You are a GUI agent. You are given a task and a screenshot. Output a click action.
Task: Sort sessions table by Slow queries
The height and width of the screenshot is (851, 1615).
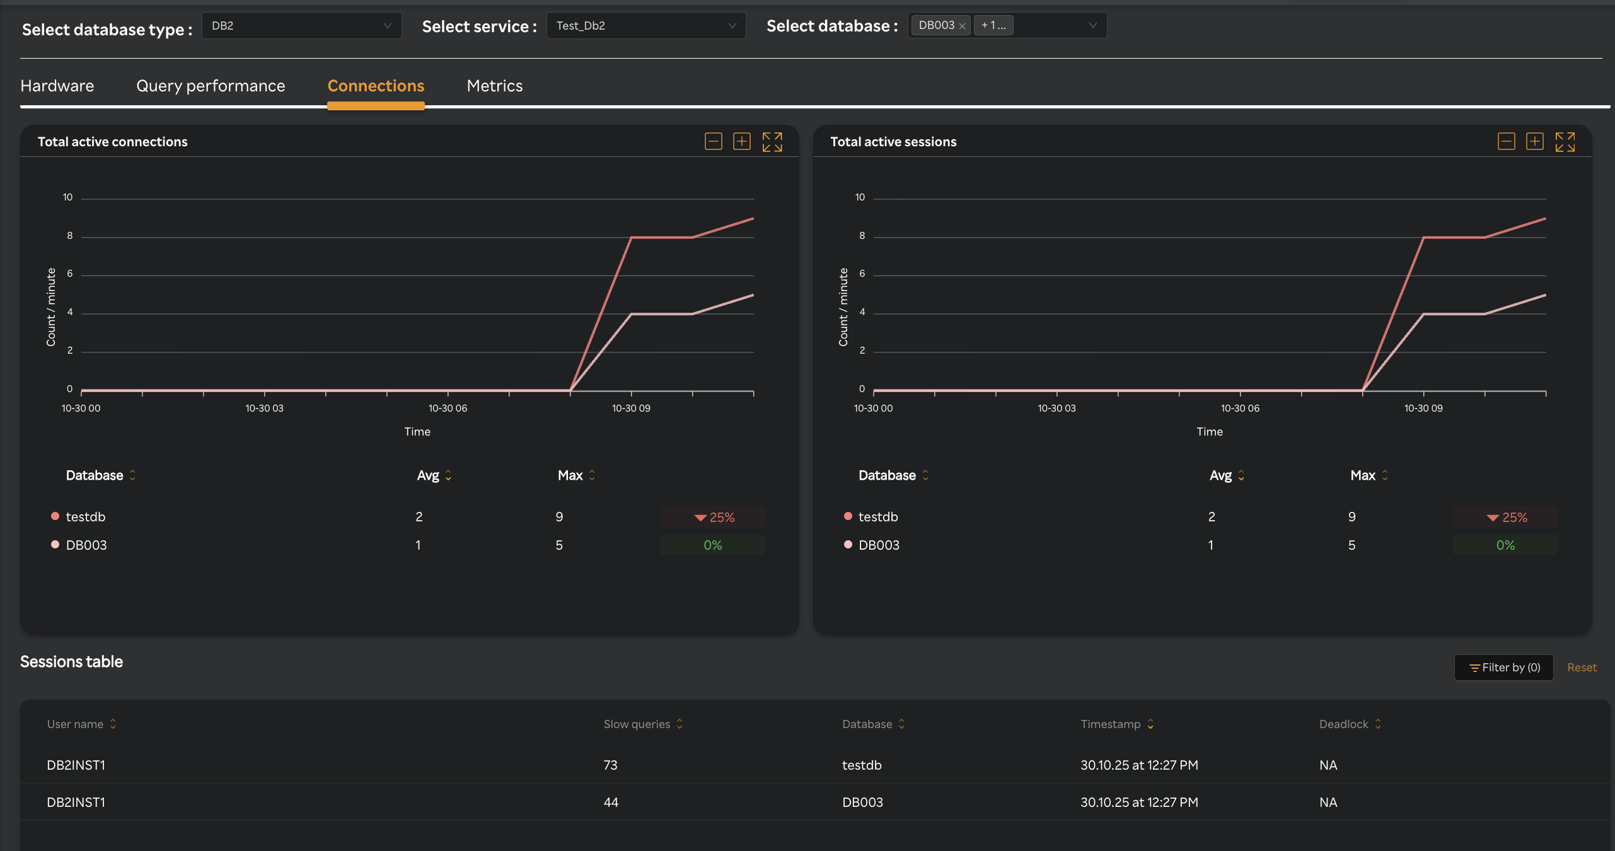click(680, 724)
